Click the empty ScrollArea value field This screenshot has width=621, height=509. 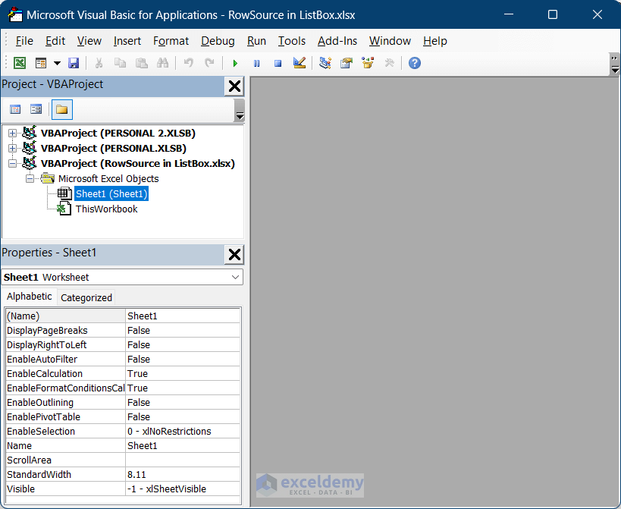click(183, 460)
